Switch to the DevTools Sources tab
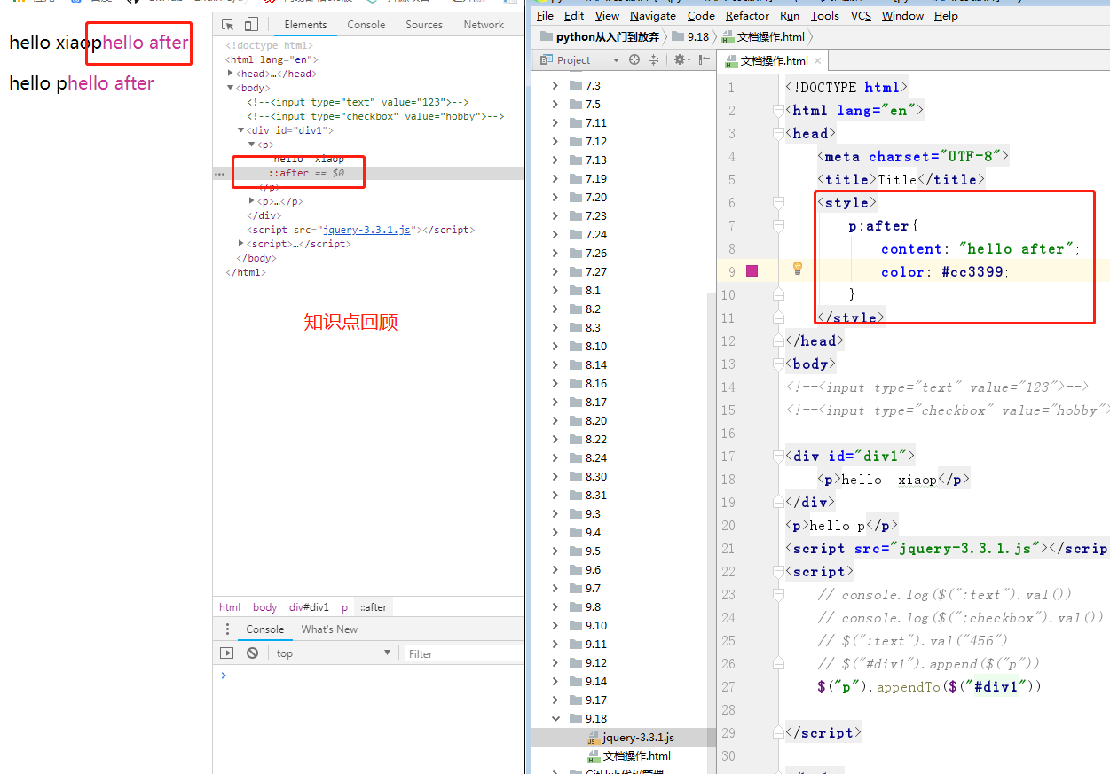1110x774 pixels. [424, 25]
